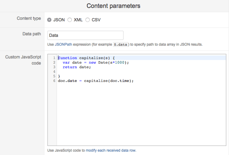This screenshot has width=229, height=155.
Task: Click the Content parameters heading
Action: tap(113, 6)
